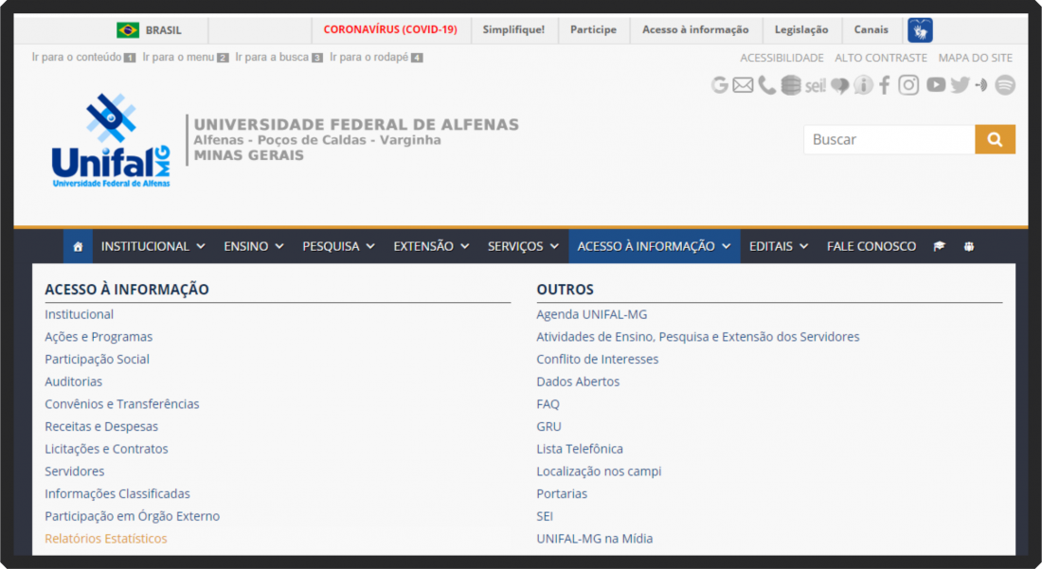Open the Institucional submenu link
1042x569 pixels.
(79, 314)
